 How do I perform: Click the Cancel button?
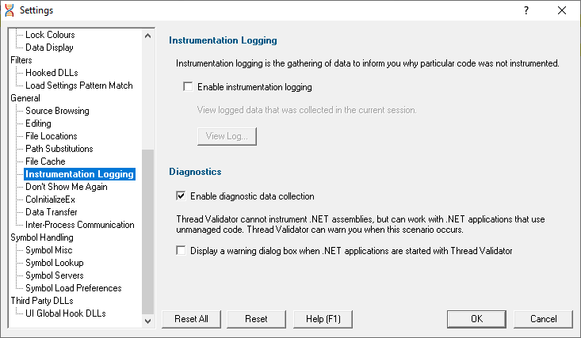click(543, 319)
